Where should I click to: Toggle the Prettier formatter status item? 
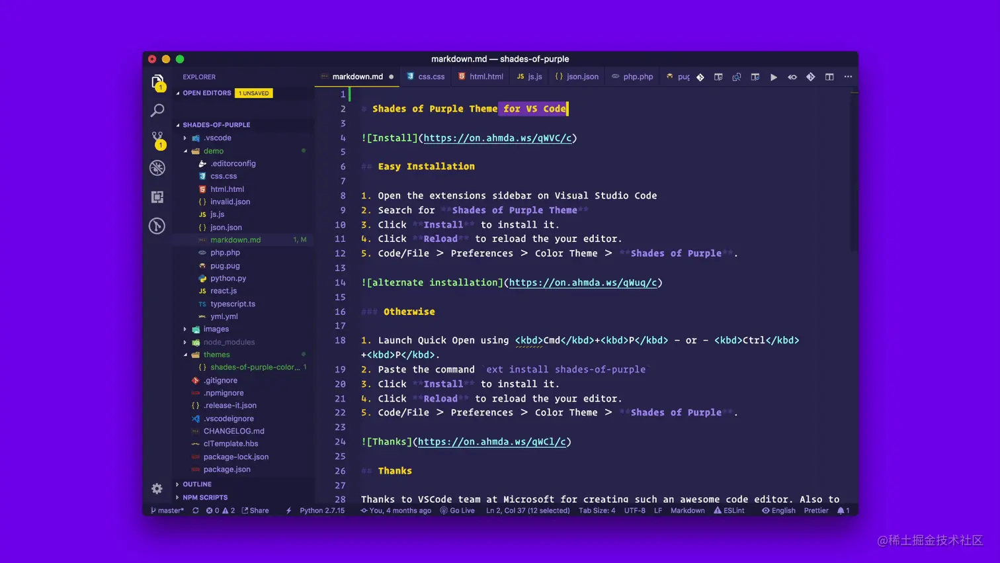tap(815, 511)
